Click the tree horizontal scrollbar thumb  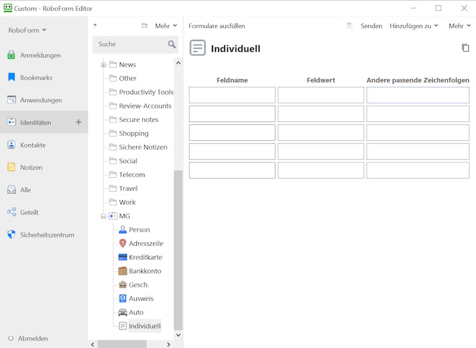(x=122, y=344)
